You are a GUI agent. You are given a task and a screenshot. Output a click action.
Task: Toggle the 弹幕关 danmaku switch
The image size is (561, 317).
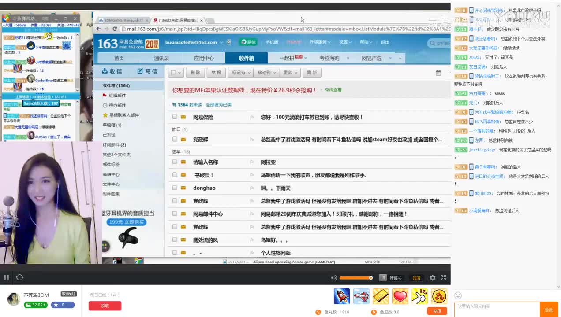pos(391,278)
